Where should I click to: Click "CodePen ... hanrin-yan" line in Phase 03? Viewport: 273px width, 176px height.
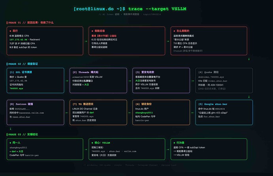24,155
